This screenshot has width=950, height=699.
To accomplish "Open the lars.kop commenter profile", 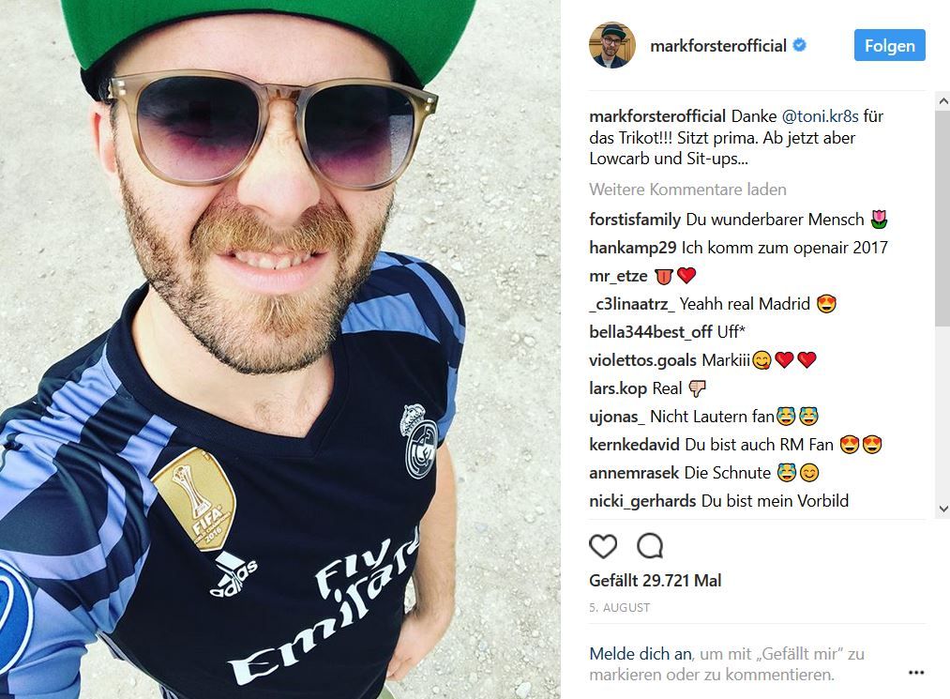I will (x=618, y=388).
